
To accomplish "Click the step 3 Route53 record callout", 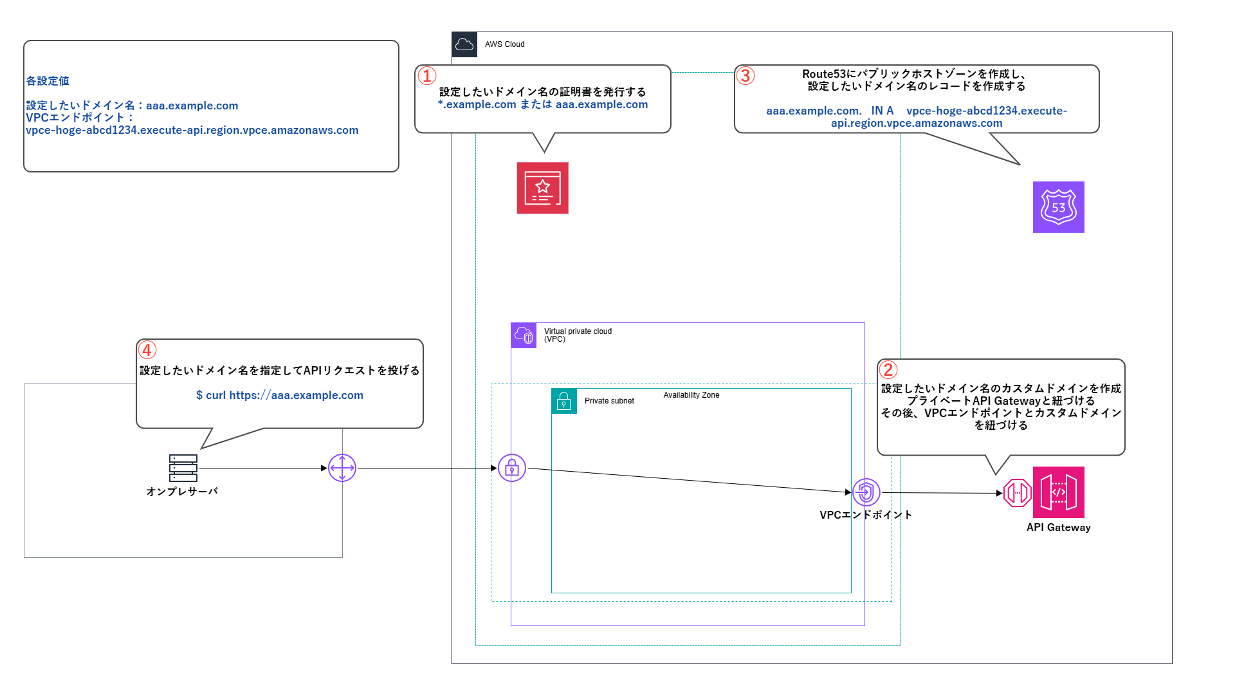I will [x=916, y=98].
